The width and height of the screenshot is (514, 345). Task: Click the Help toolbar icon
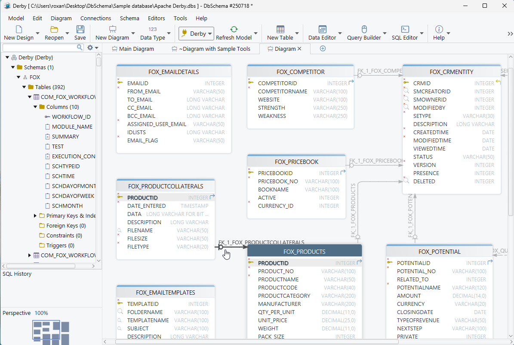(x=439, y=29)
